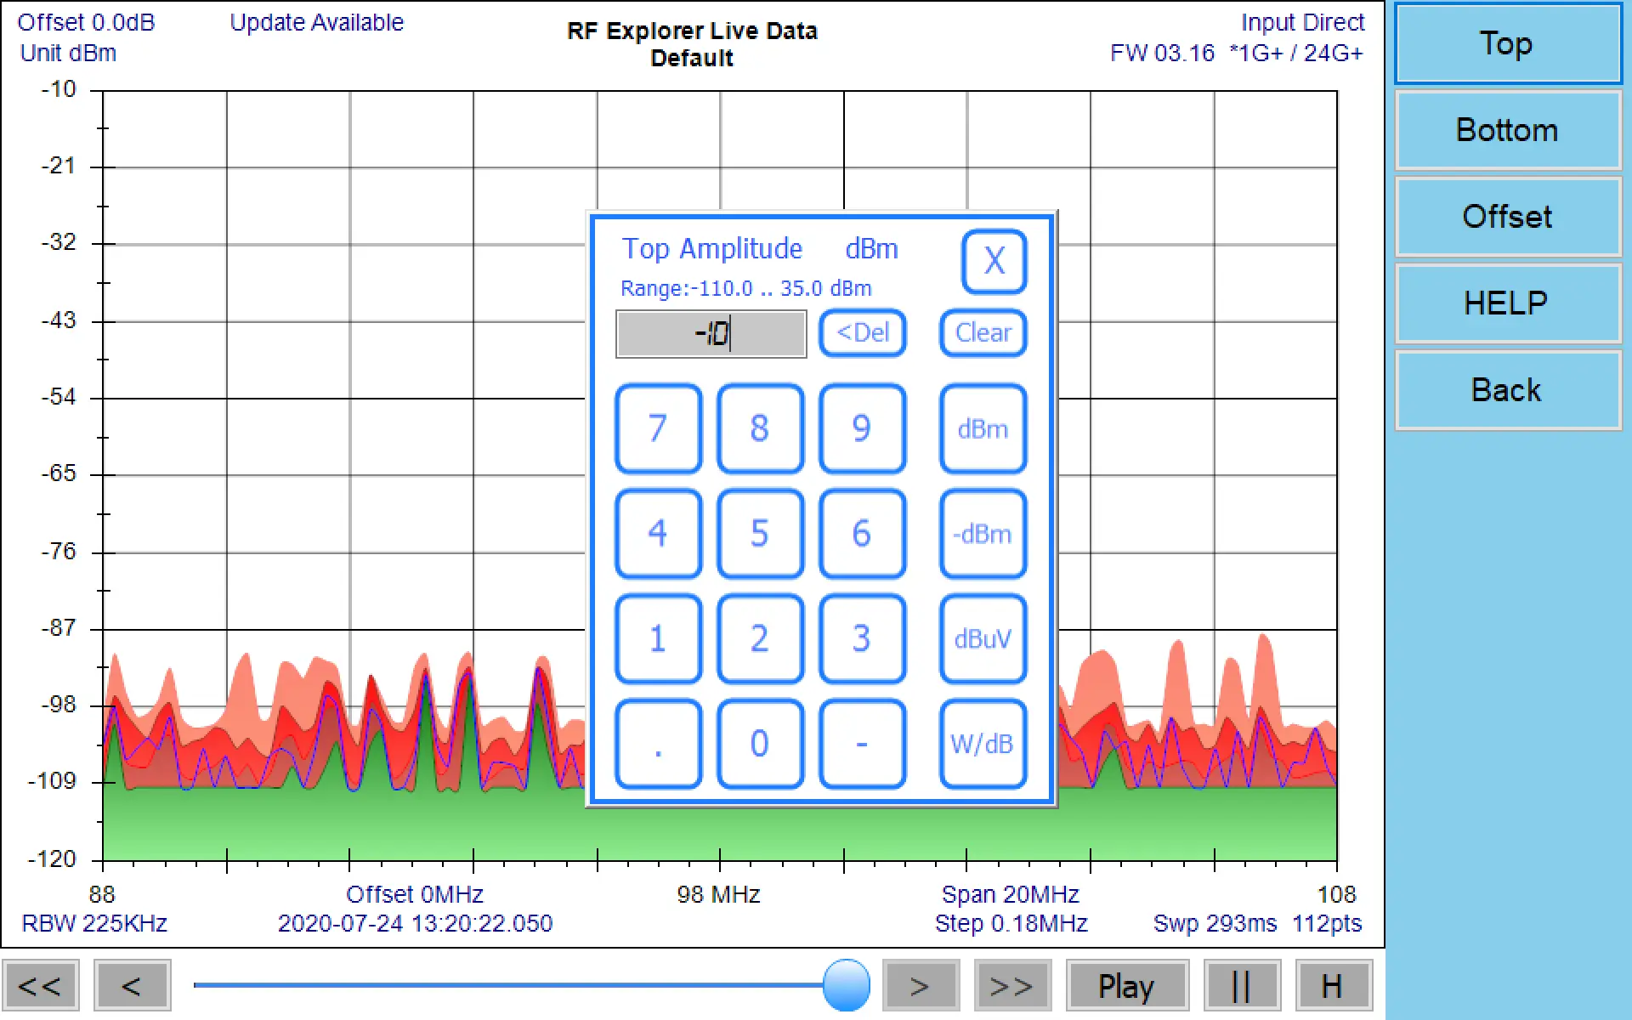Click the RBW 225KHz readout
This screenshot has height=1020, width=1632.
(94, 923)
